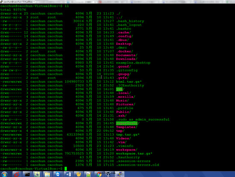Click the .bash_logout file name

click(x=129, y=25)
